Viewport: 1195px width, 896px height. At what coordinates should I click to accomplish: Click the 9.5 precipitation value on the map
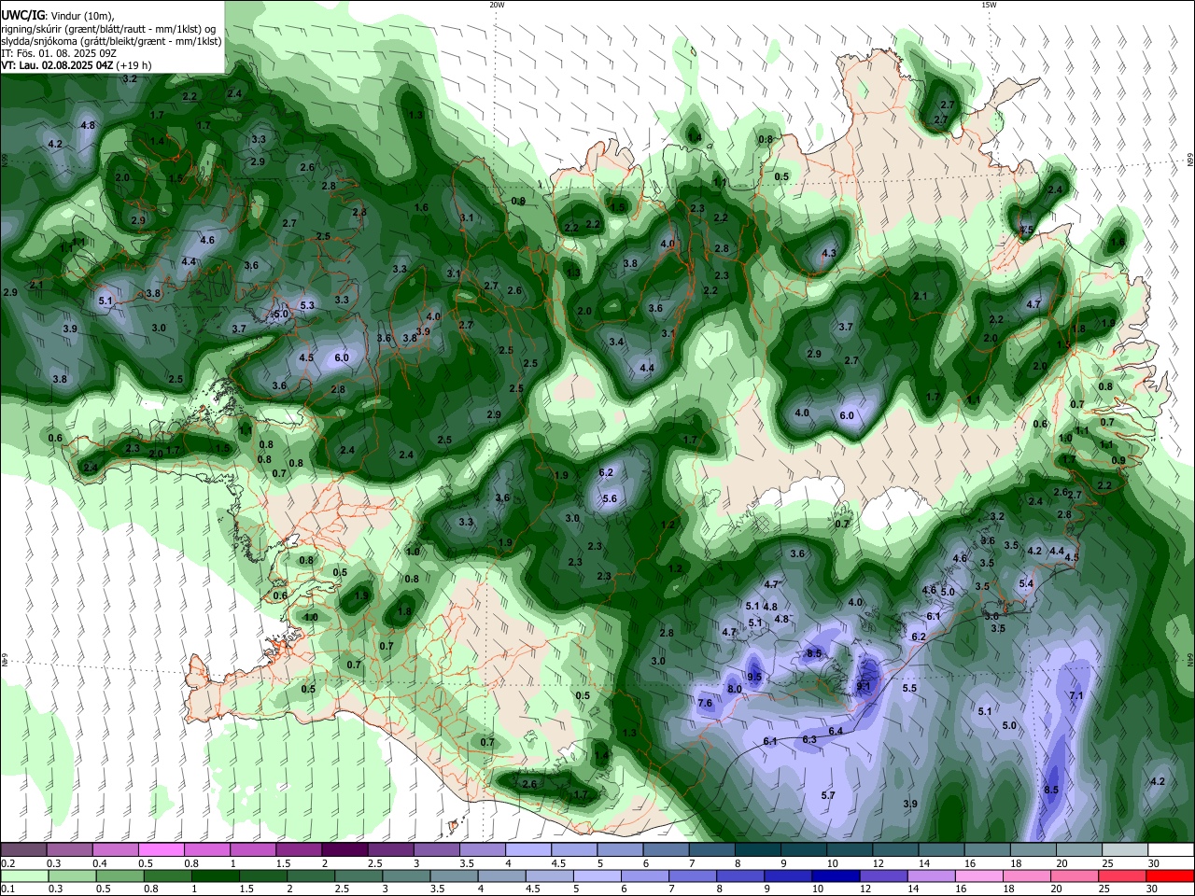click(x=754, y=677)
